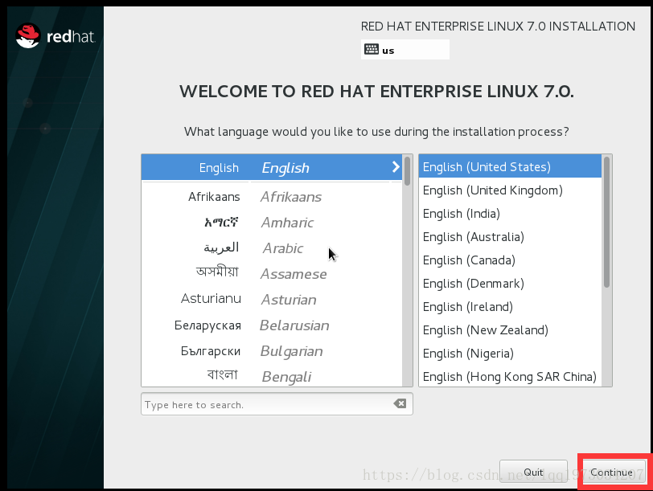The height and width of the screenshot is (491, 653).
Task: Select Belarusian language row
Action: tap(272, 325)
